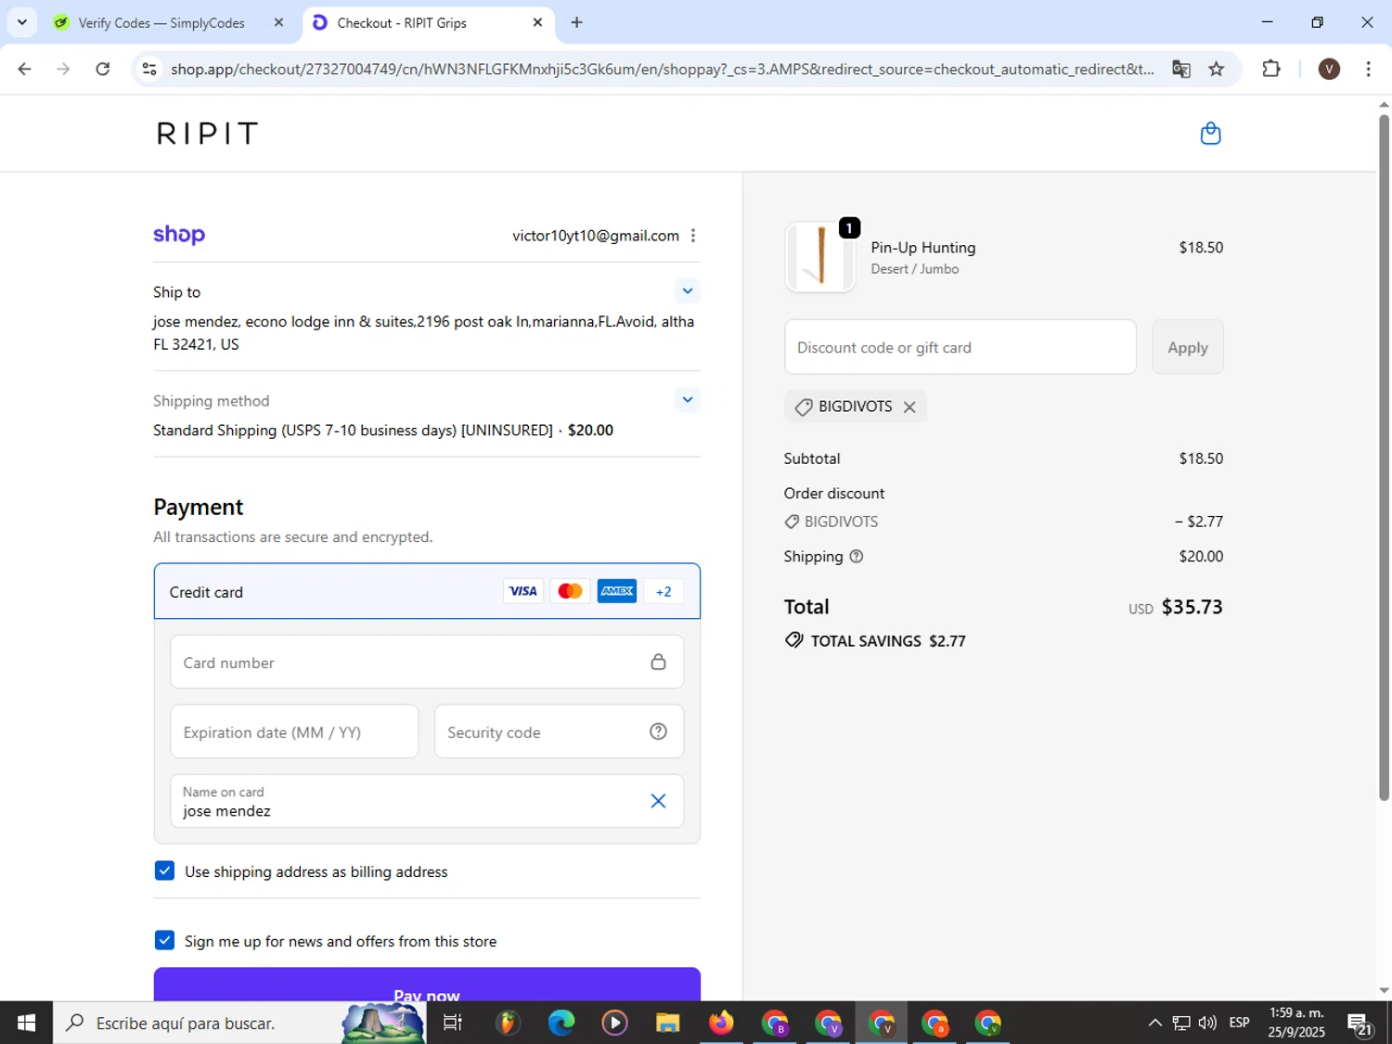Click the victor10yt10@gmail.com email text
This screenshot has width=1392, height=1044.
tap(596, 236)
